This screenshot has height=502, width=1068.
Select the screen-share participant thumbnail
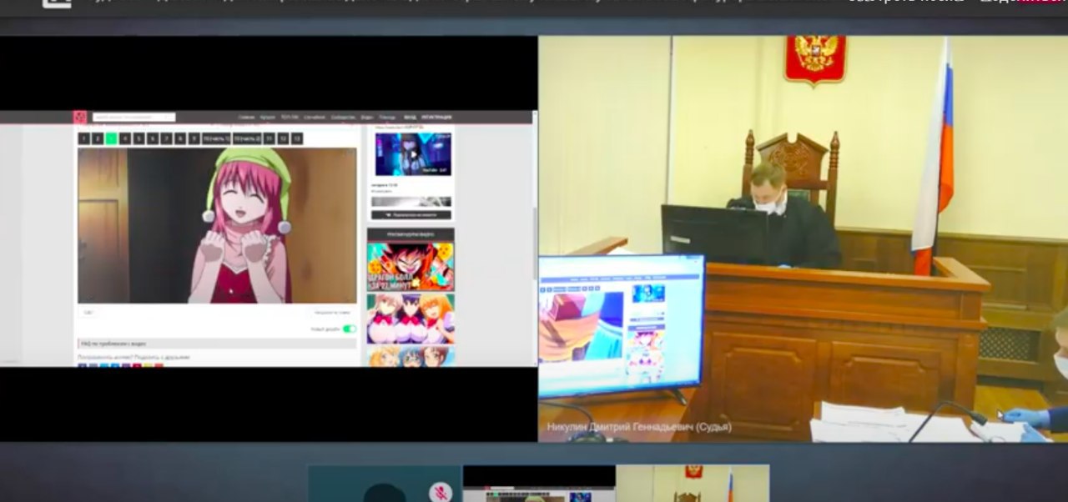click(x=539, y=484)
